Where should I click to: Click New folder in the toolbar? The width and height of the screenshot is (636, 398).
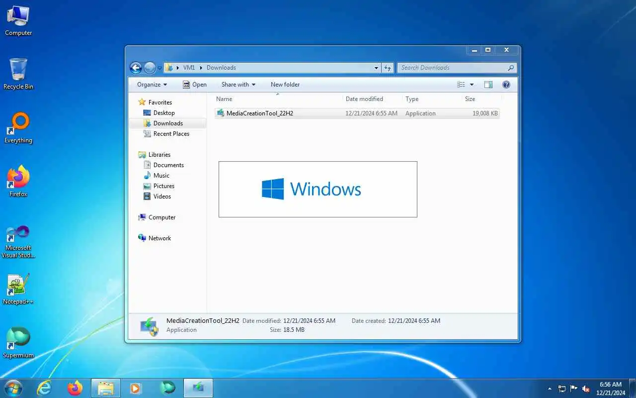click(x=285, y=85)
